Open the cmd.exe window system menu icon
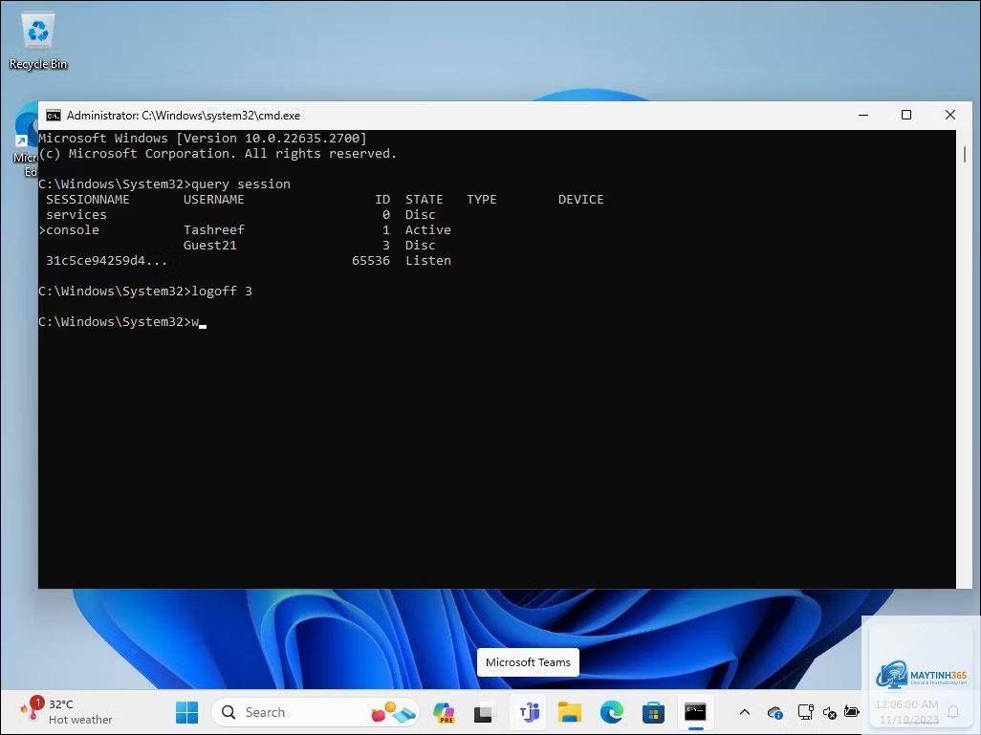This screenshot has width=981, height=735. pos(54,115)
